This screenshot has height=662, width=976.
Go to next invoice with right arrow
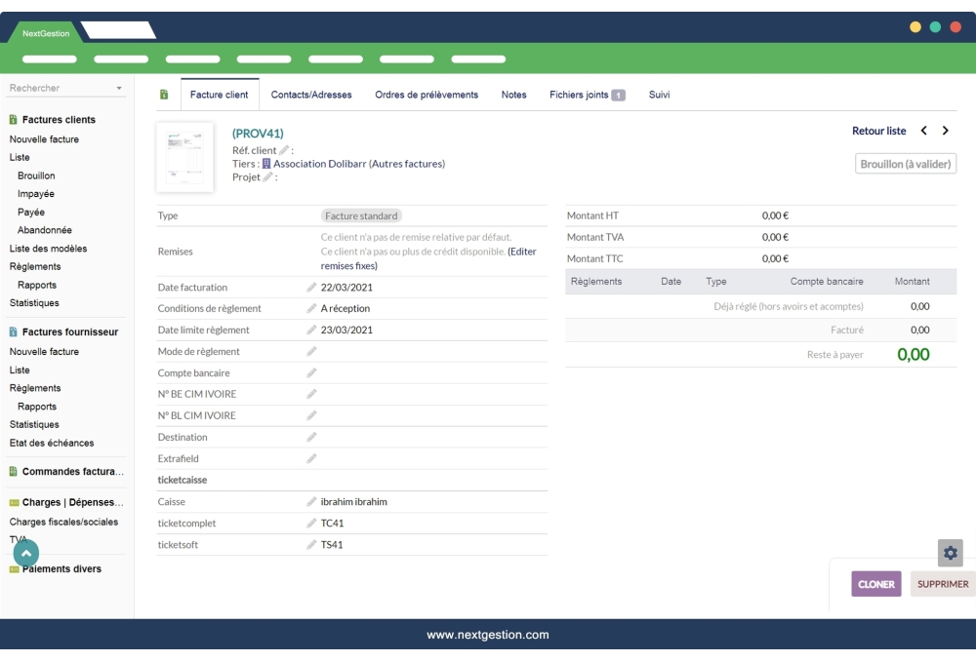pos(946,131)
